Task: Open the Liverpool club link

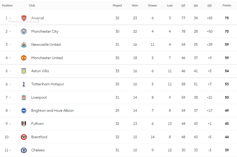Action: point(39,97)
